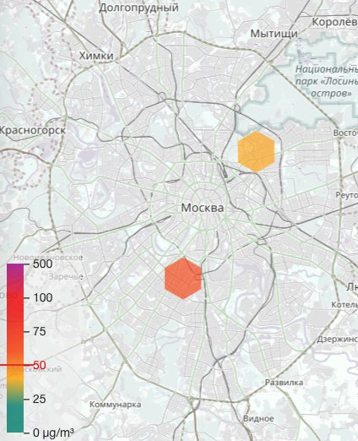Click the Химки label on map

click(96, 56)
